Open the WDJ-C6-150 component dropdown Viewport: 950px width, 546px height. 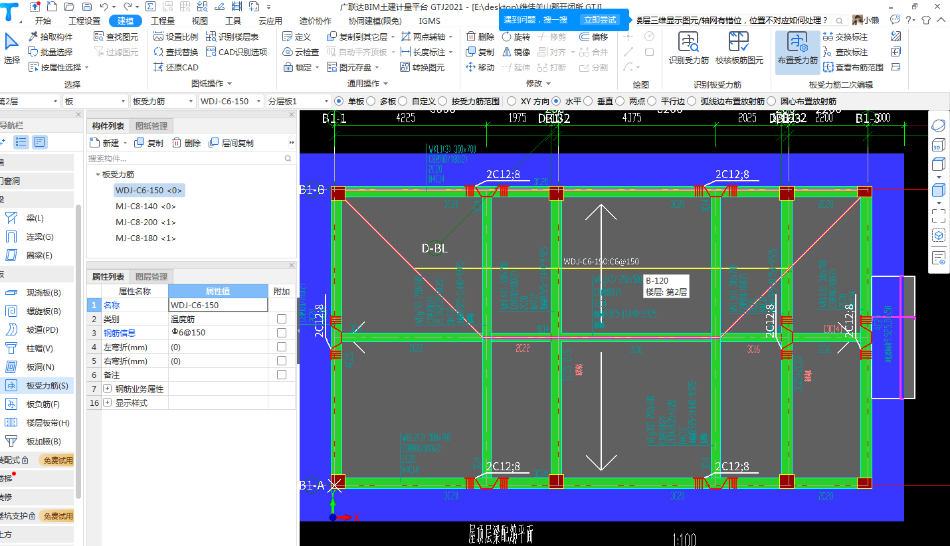click(x=231, y=101)
